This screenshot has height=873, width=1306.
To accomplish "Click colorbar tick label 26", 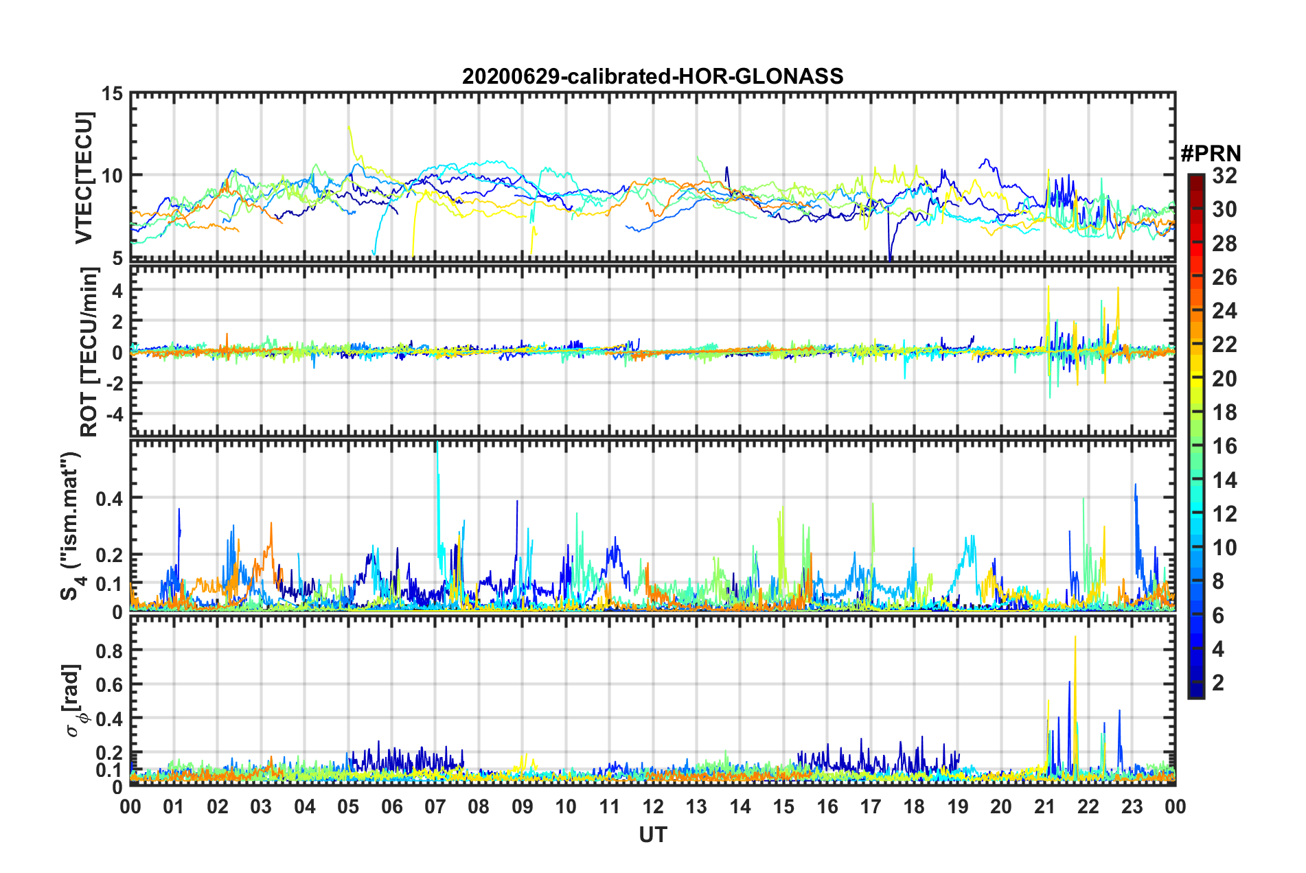I will tap(1224, 277).
